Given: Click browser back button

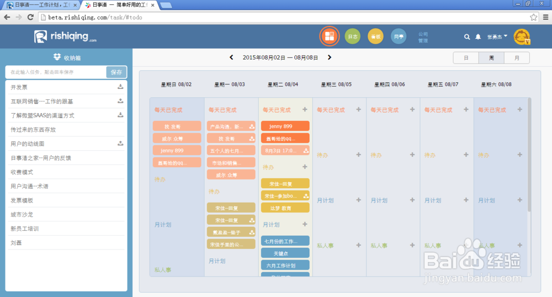Looking at the screenshot, I should [x=7, y=17].
